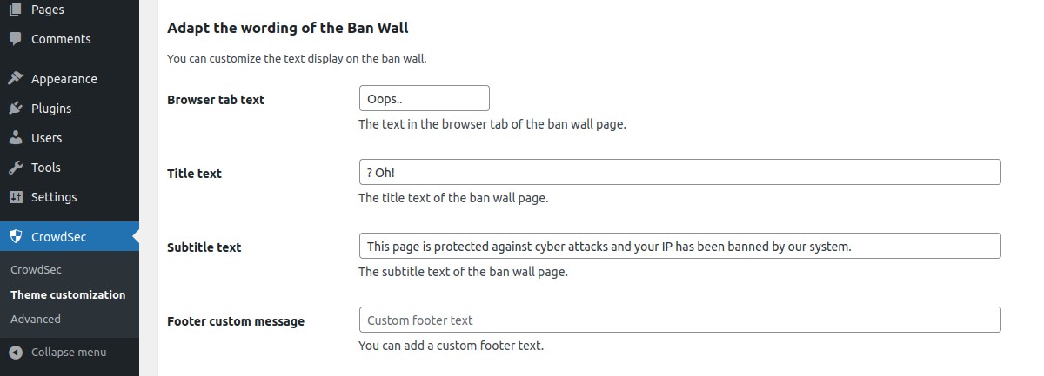Edit the Subtitle text input field
The width and height of the screenshot is (1044, 376).
pos(679,246)
